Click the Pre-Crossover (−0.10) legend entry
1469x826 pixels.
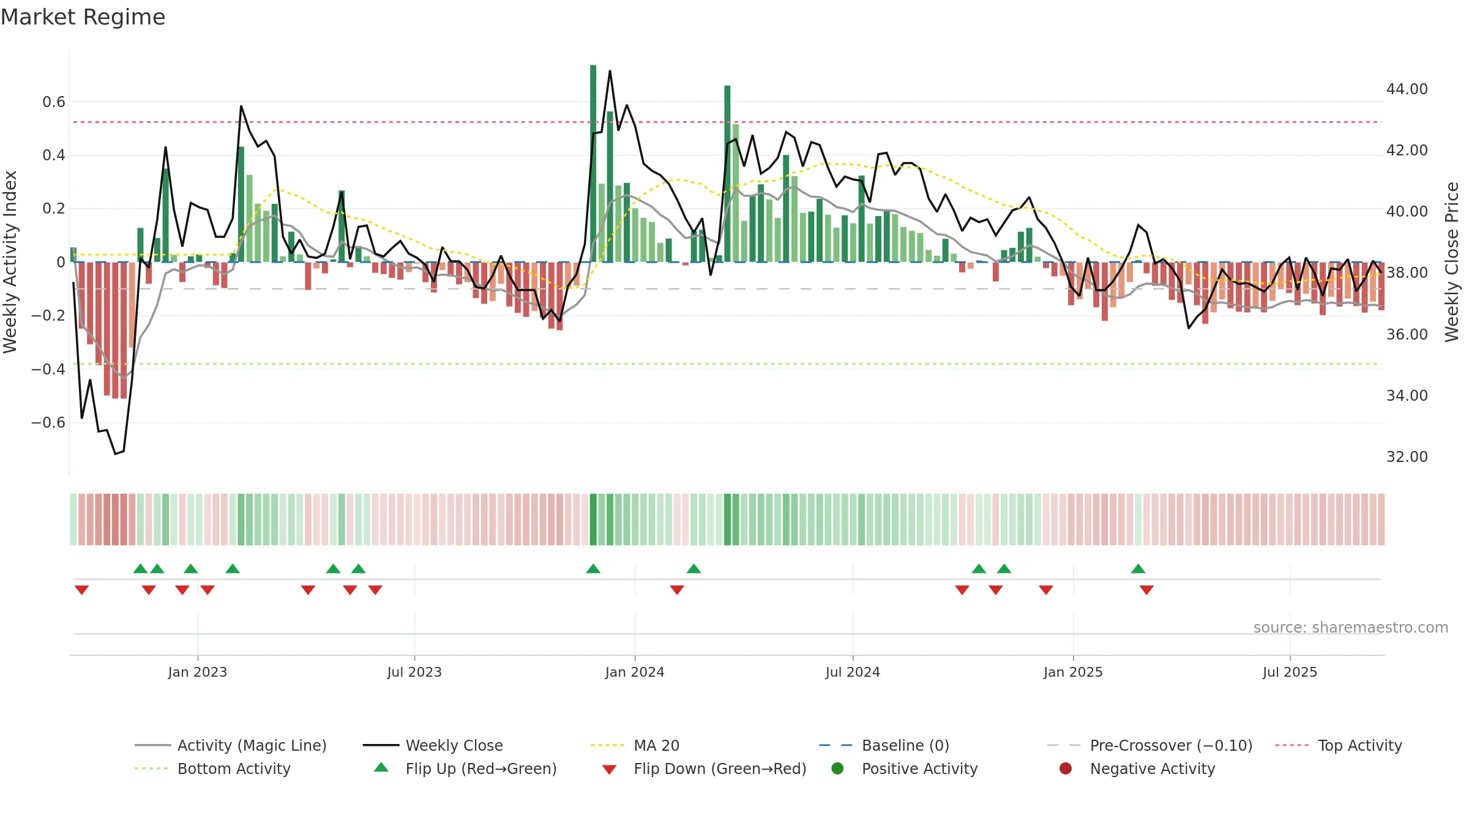pyautogui.click(x=1150, y=745)
